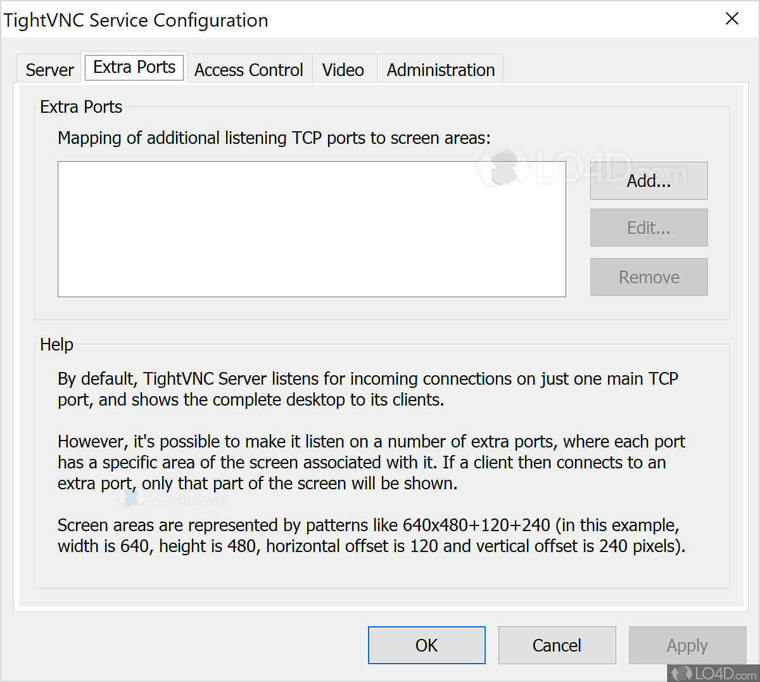Open the Access Control tab
This screenshot has width=760, height=682.
(249, 70)
